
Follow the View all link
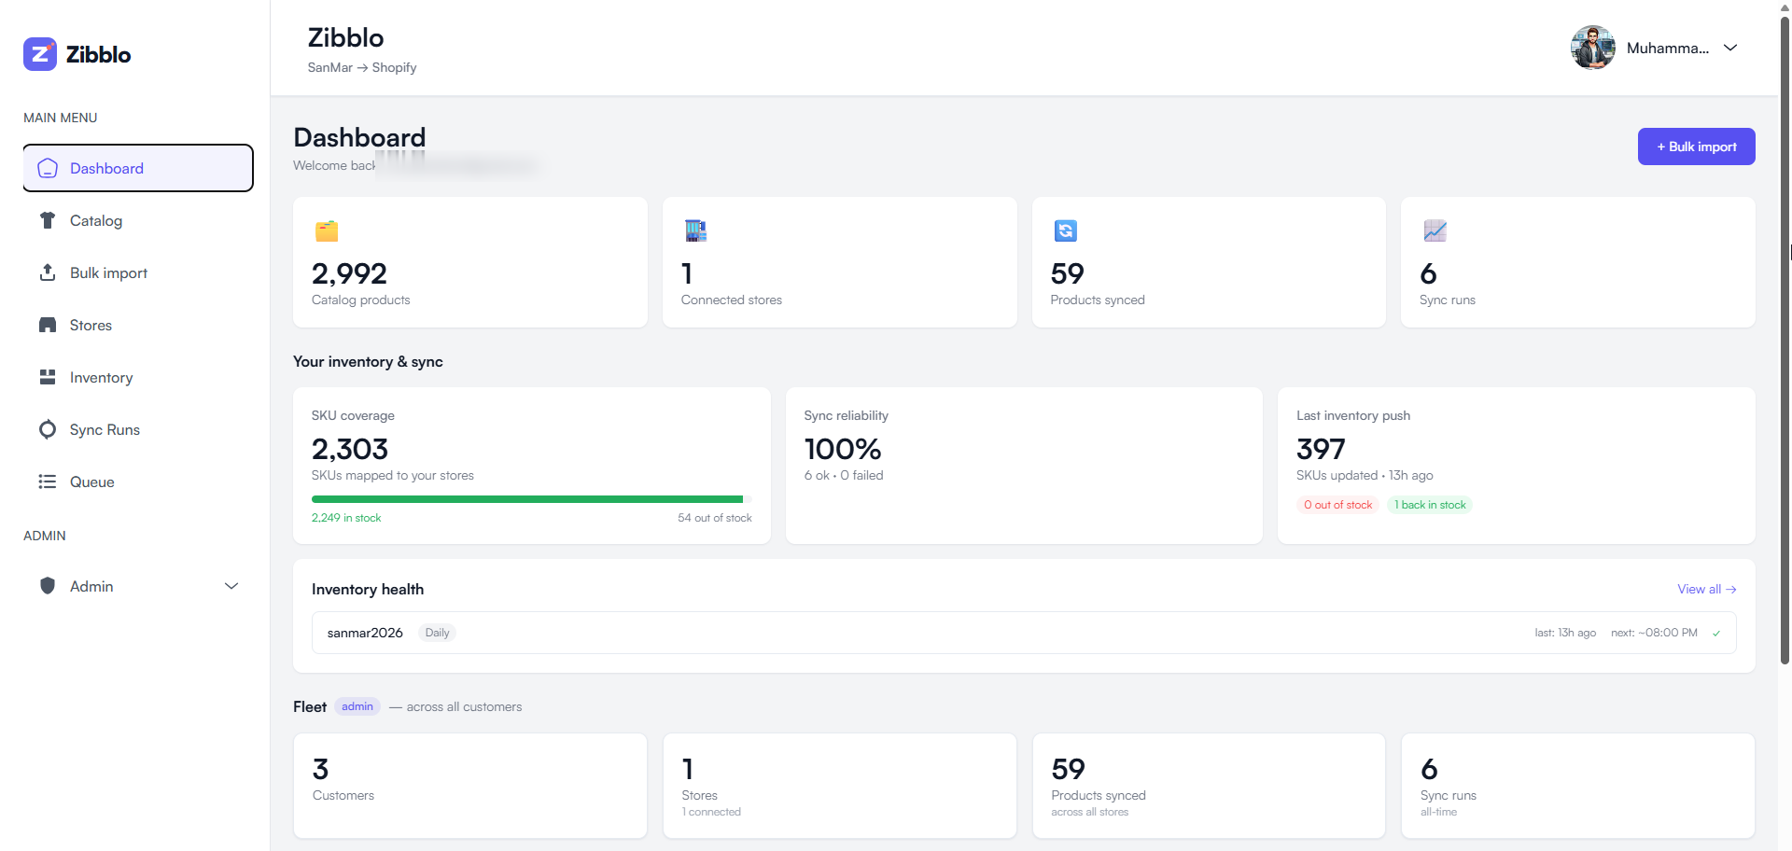click(1706, 589)
